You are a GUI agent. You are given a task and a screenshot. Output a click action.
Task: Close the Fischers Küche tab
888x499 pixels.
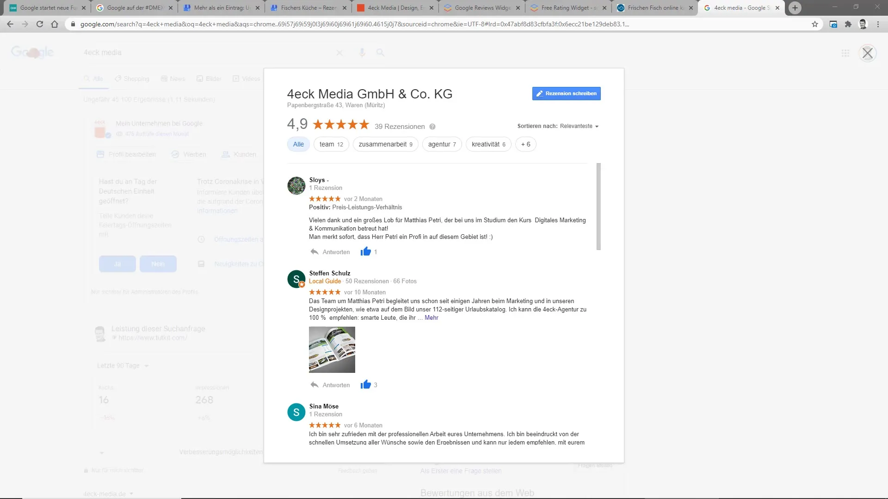click(345, 8)
